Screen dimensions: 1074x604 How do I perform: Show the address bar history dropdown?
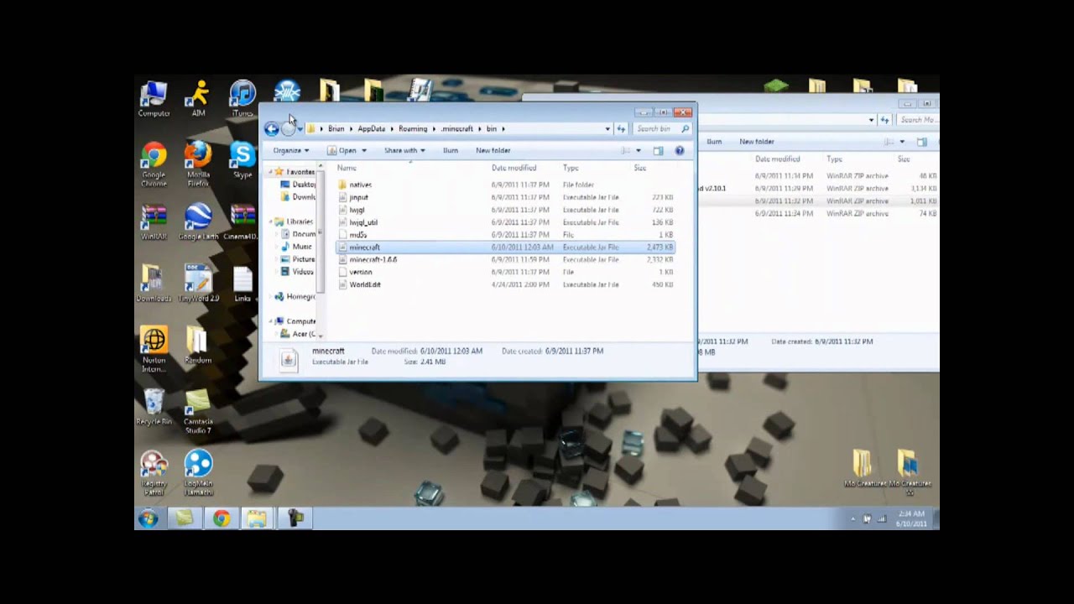point(607,129)
